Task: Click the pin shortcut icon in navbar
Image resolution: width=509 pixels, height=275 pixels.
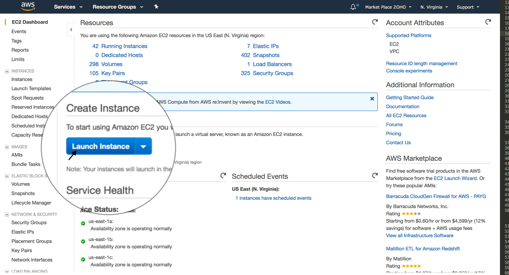Action: click(x=156, y=7)
